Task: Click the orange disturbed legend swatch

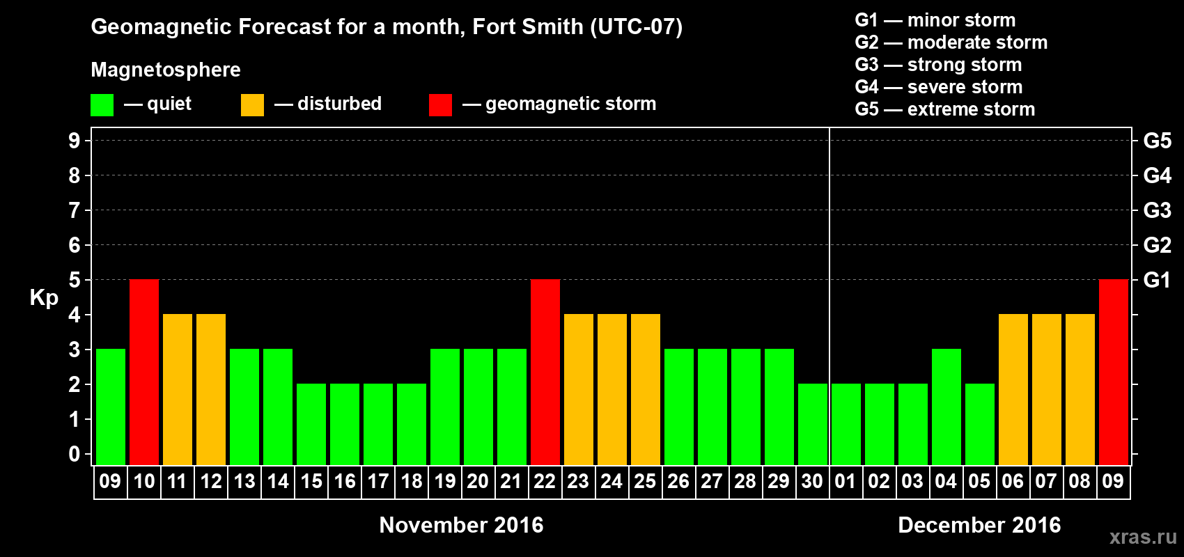Action: [253, 105]
